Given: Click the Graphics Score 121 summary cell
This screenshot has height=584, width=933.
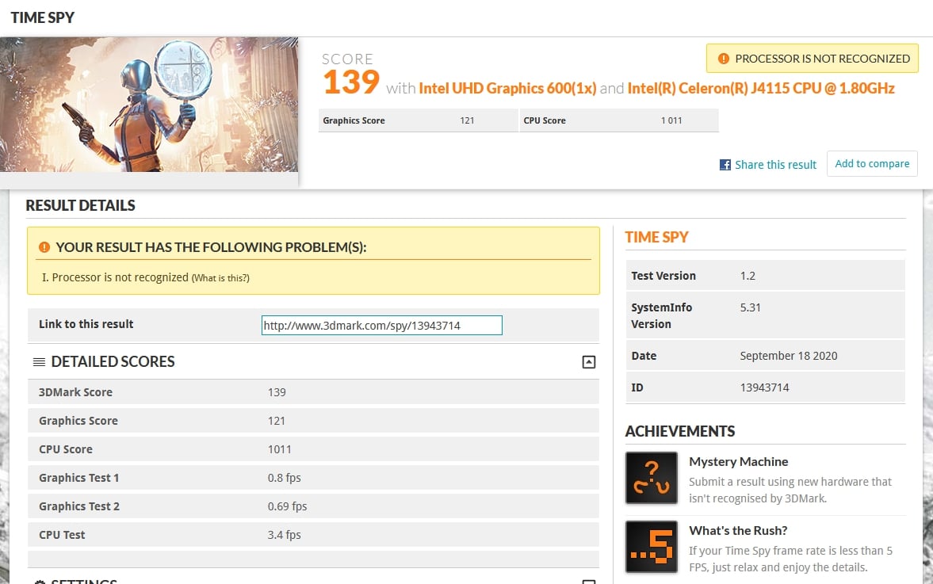Looking at the screenshot, I should pyautogui.click(x=418, y=120).
